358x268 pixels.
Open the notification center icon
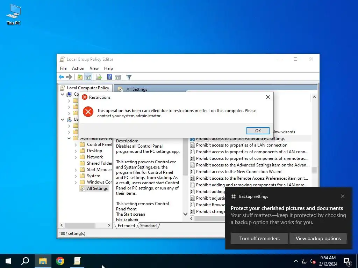[347, 261]
